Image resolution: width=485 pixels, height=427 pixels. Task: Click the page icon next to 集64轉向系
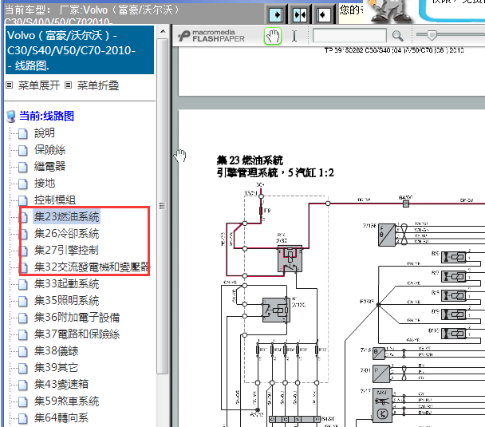22,418
